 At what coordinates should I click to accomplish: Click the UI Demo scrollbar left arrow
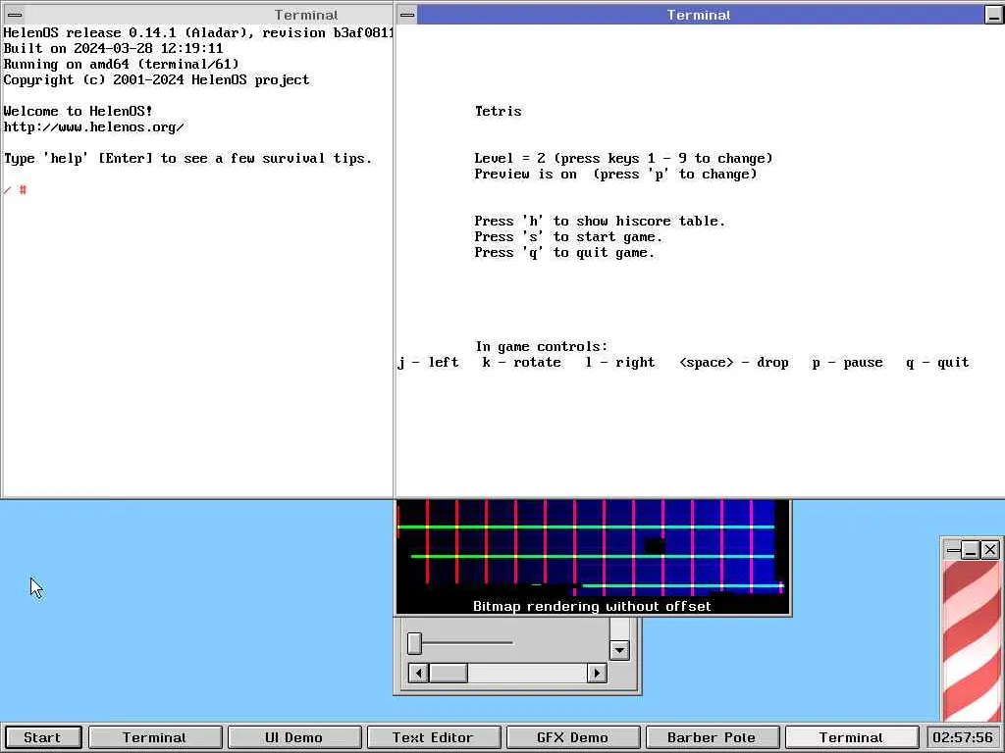point(418,673)
